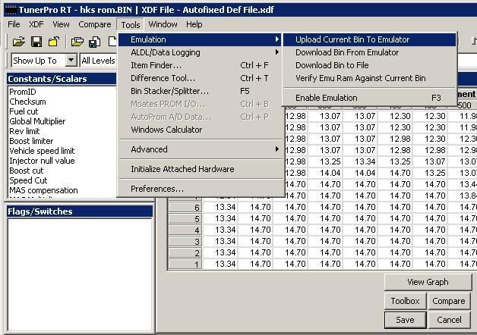
Task: Open the XDF menu
Action: point(36,24)
